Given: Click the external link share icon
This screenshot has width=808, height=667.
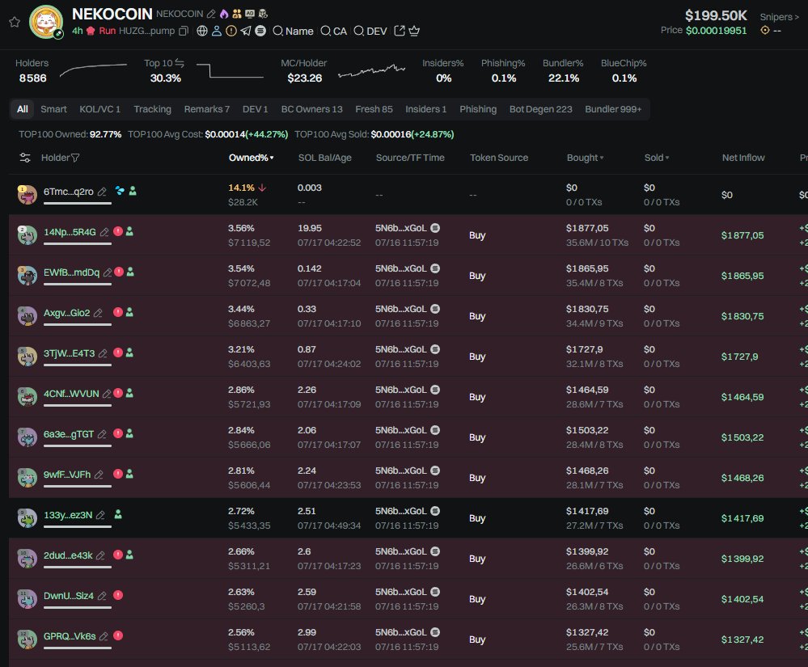Looking at the screenshot, I should pos(400,31).
